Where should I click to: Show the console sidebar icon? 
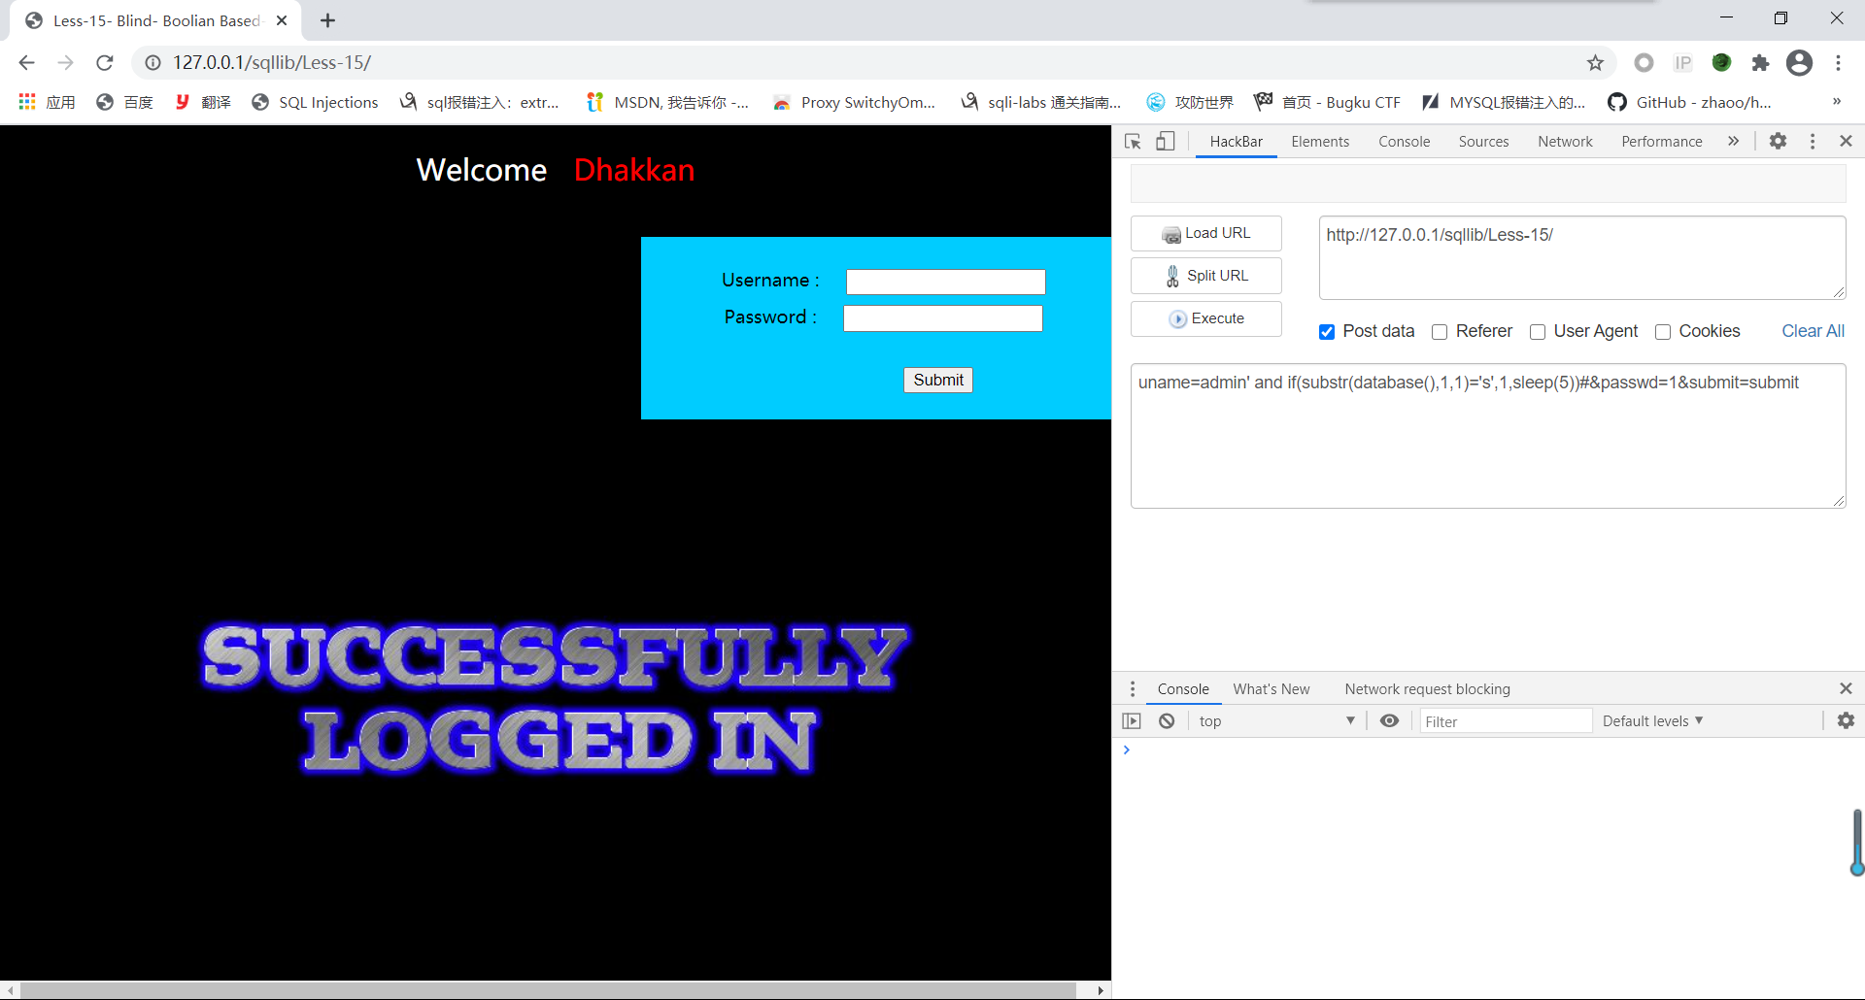(x=1132, y=720)
